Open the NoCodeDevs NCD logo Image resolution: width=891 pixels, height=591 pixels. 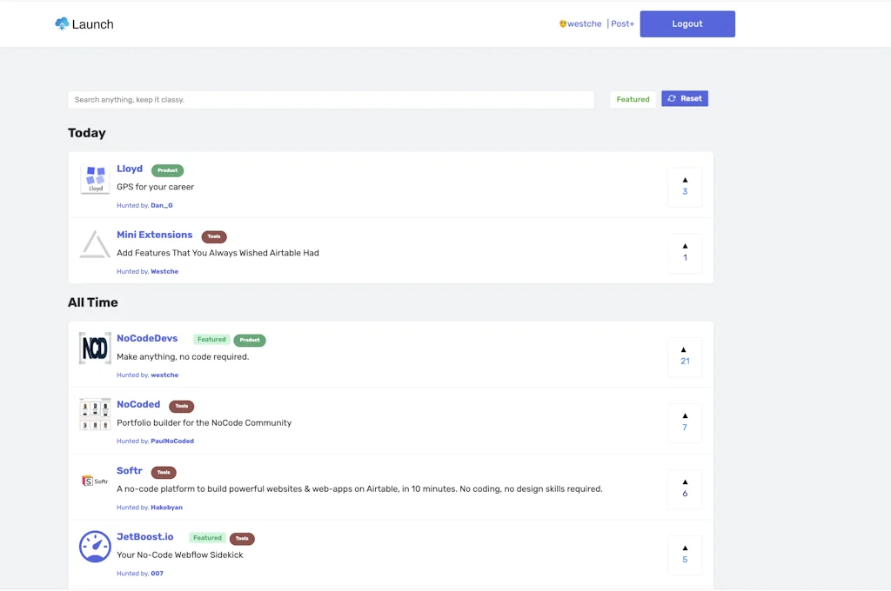95,349
